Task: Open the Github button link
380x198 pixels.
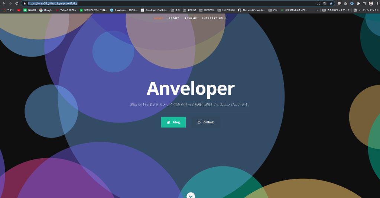Action: [205, 122]
